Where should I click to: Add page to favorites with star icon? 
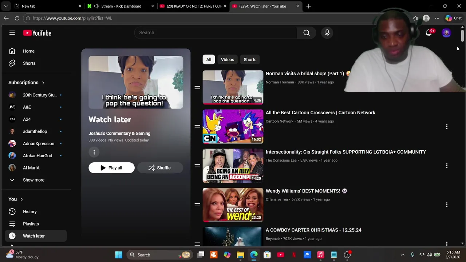pos(415,18)
